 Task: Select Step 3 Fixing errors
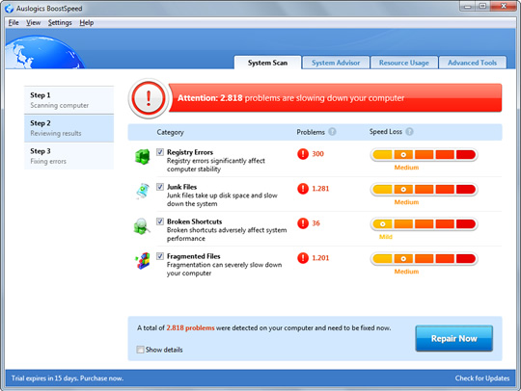point(69,156)
